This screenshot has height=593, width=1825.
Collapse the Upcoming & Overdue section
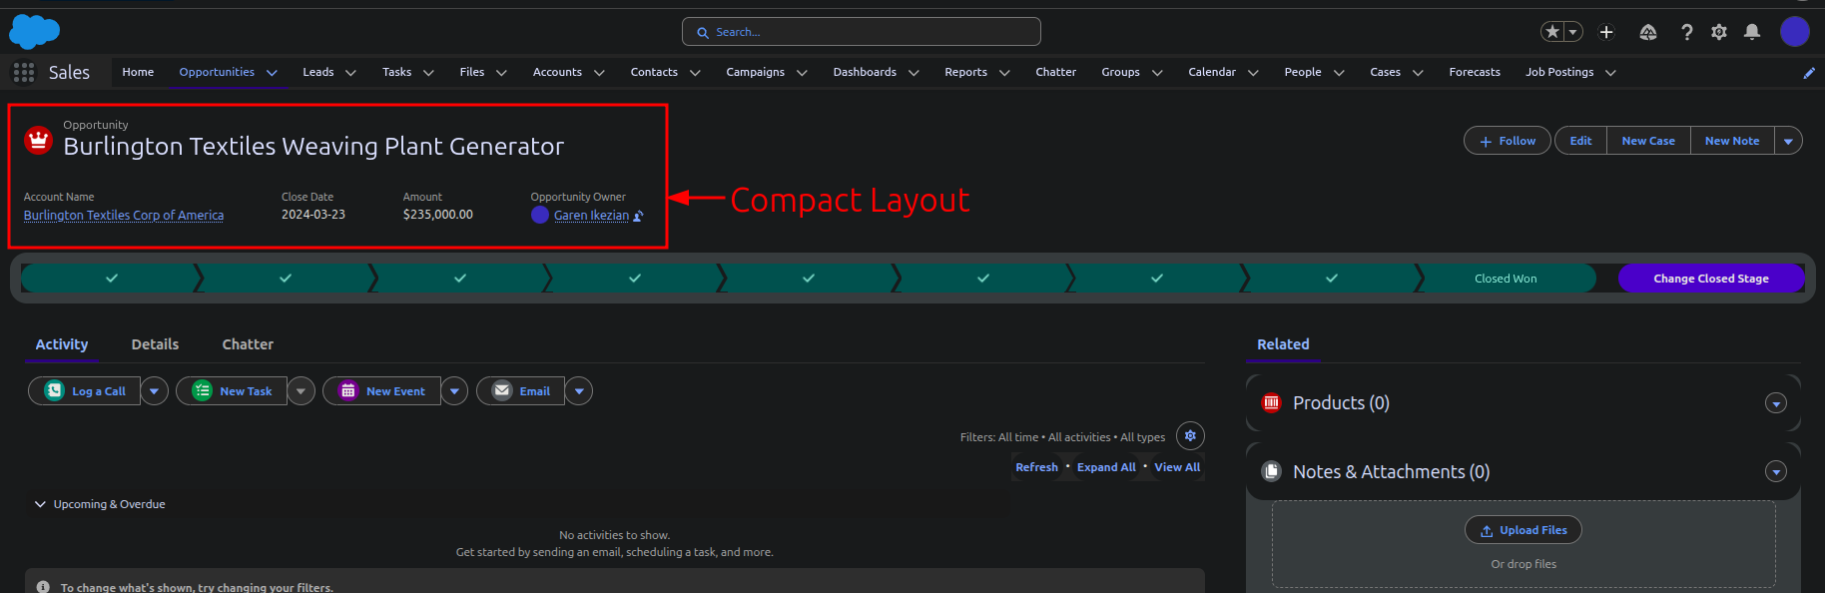tap(41, 504)
